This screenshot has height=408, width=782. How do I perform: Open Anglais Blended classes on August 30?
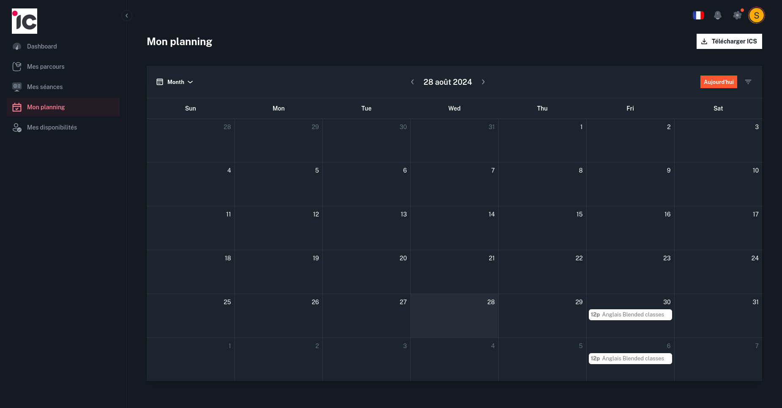click(630, 314)
